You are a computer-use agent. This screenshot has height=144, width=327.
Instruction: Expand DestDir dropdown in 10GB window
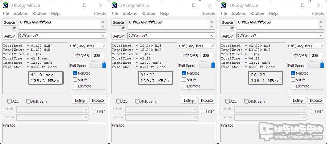pyautogui.click(x=212, y=36)
